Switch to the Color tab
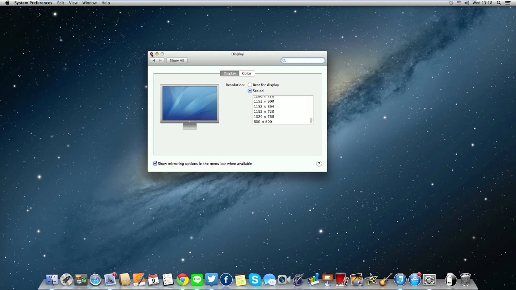This screenshot has width=516, height=290. click(247, 73)
